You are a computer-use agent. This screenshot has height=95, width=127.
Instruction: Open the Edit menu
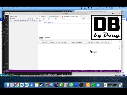pyautogui.click(x=21, y=8)
